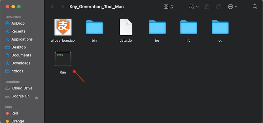Select the data.db file
263x123 pixels.
(x=126, y=27)
